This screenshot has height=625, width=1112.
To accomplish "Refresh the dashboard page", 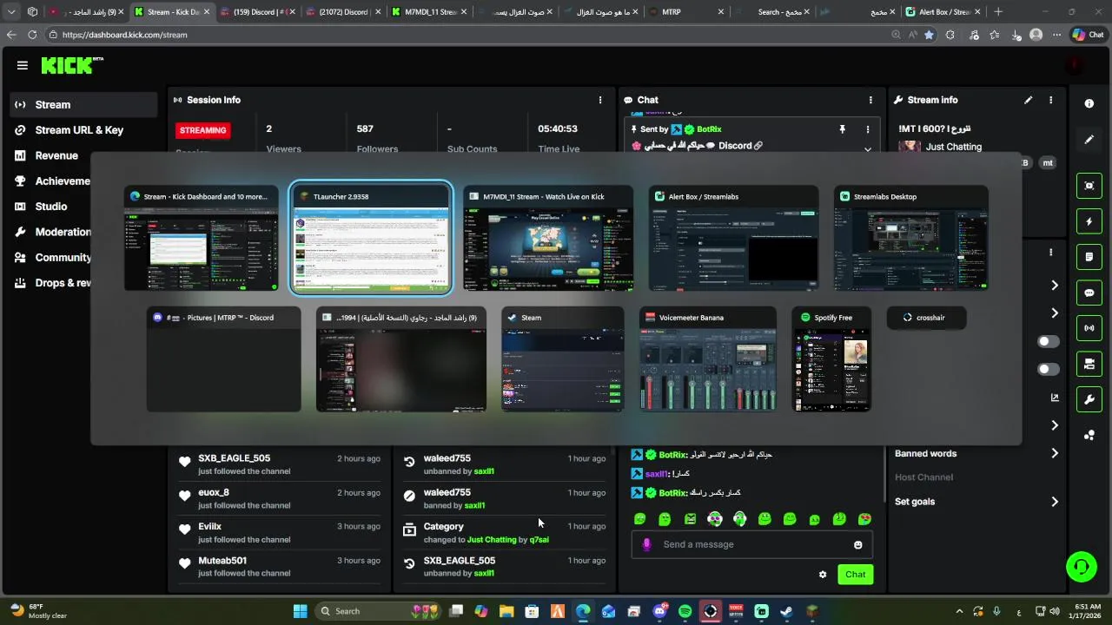I will [x=32, y=35].
